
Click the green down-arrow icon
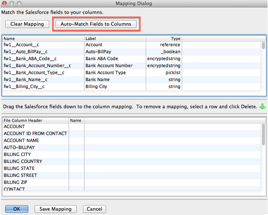[262, 107]
